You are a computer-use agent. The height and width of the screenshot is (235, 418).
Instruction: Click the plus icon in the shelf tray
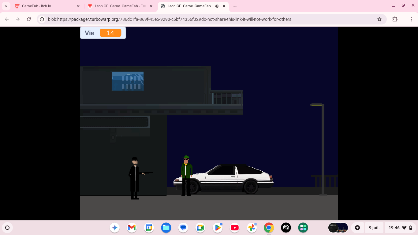357,228
